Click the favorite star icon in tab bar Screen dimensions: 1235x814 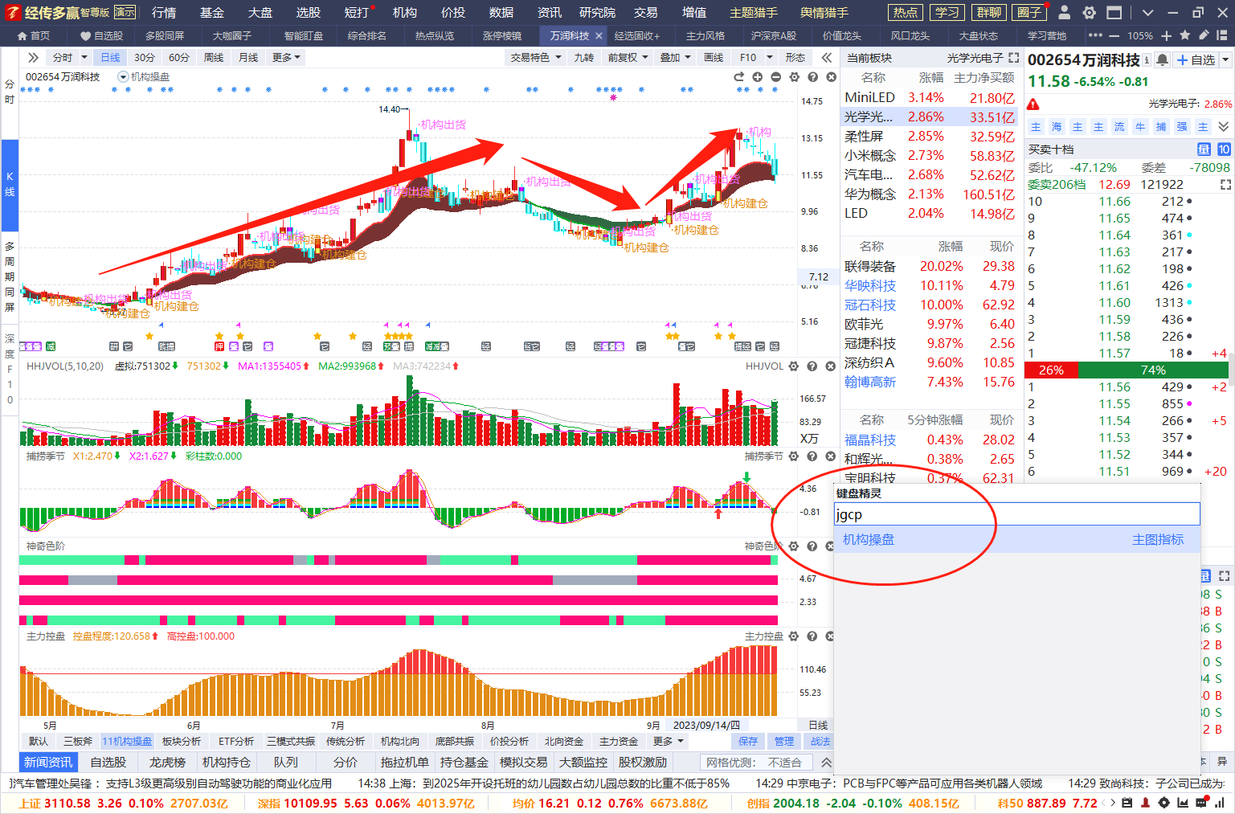click(1185, 35)
